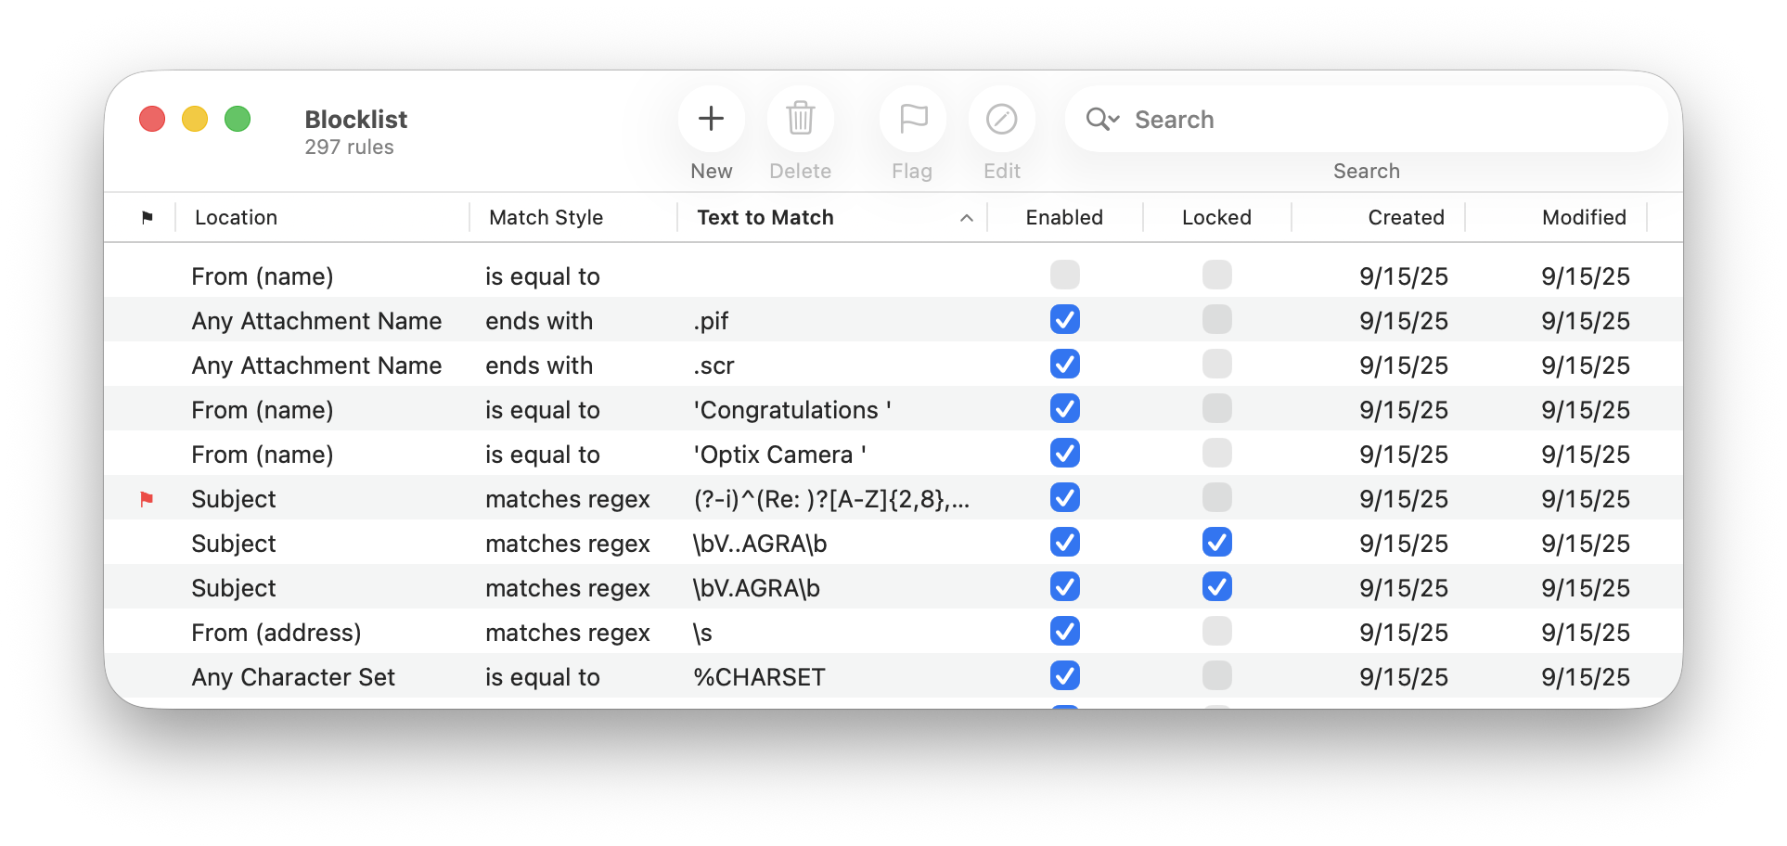
Task: Click the Flag toolbar icon
Action: (x=911, y=119)
